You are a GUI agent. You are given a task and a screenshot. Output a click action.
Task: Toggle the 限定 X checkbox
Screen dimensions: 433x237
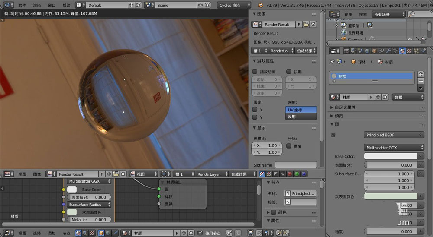(x=255, y=110)
